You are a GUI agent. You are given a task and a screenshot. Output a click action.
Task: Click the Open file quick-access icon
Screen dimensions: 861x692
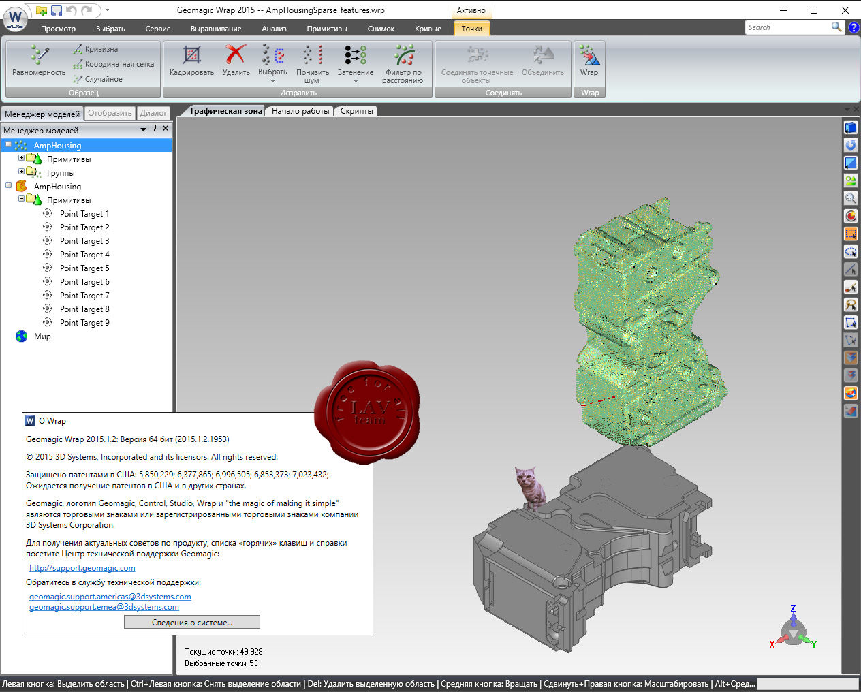point(42,11)
